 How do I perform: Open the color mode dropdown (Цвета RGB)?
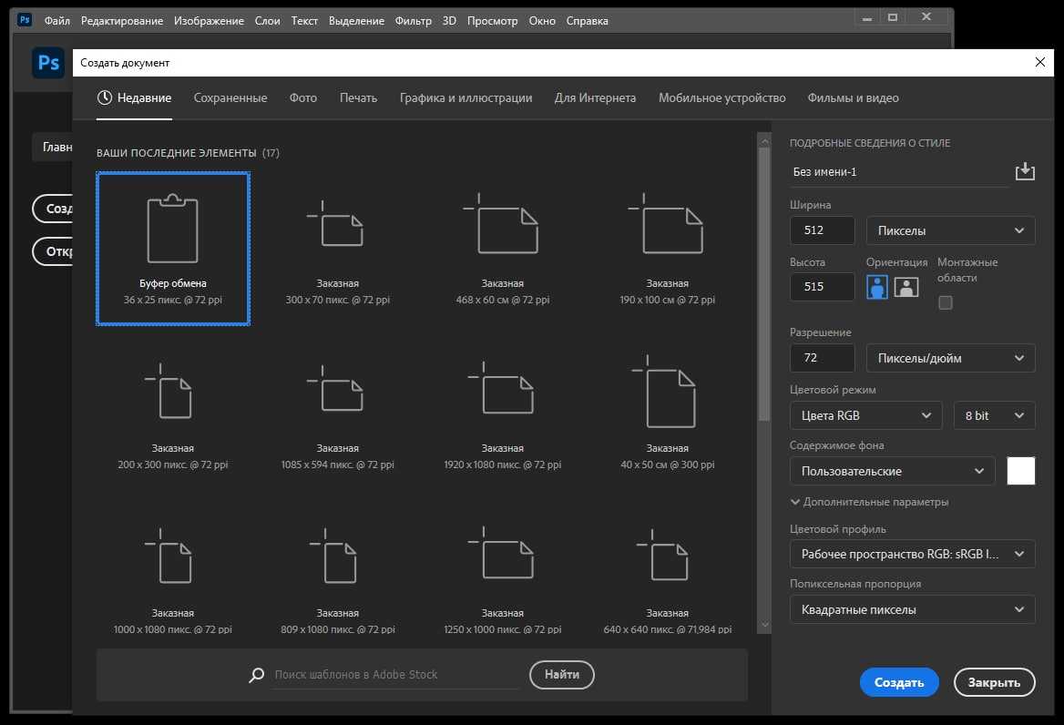865,415
